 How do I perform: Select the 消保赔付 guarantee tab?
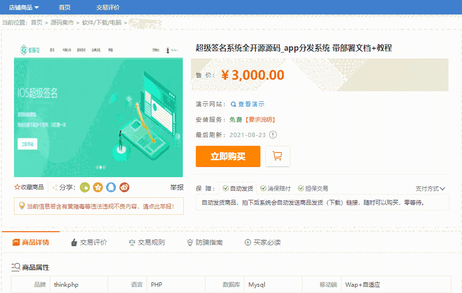pos(275,188)
